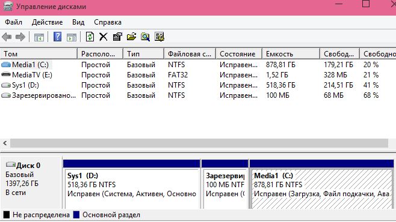This screenshot has width=396, height=222.
Task: Select the Зарезервир partition block
Action: click(x=224, y=184)
